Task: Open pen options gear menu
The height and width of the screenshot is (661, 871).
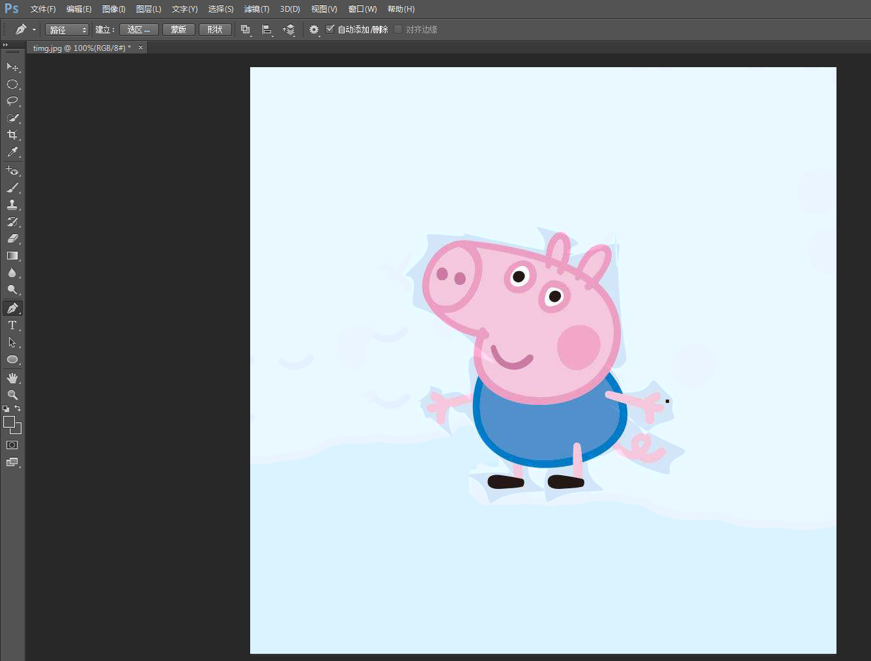Action: coord(315,29)
